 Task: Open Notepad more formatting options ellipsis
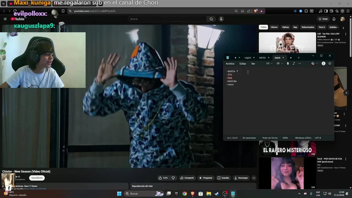(x=300, y=64)
